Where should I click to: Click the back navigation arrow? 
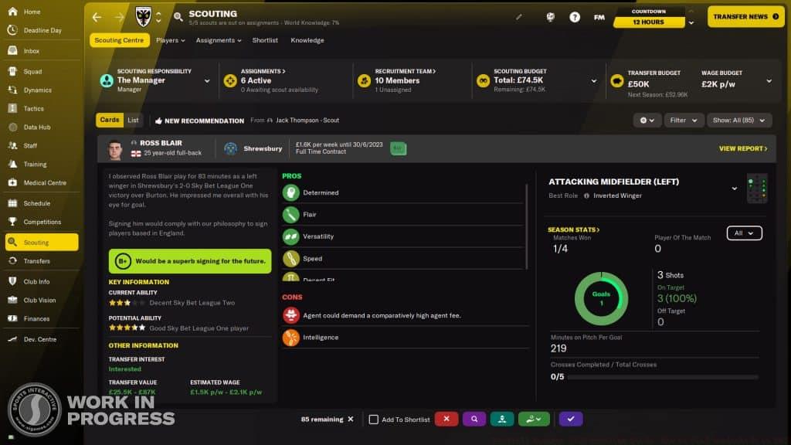(x=97, y=17)
